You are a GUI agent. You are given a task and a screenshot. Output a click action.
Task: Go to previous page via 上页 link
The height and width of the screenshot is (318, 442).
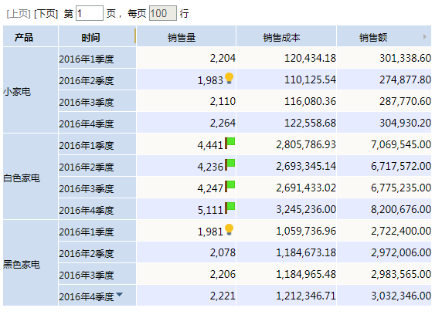click(19, 14)
